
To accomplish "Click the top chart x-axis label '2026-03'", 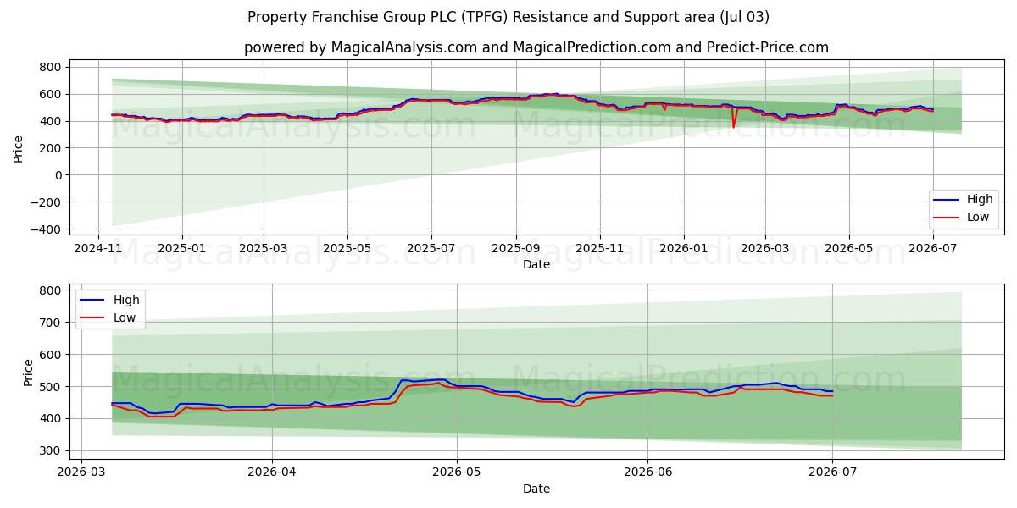I will [x=764, y=248].
